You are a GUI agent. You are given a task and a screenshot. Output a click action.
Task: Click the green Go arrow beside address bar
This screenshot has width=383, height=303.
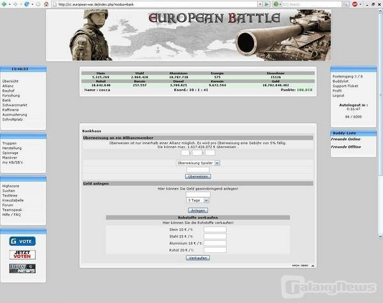[266, 4]
